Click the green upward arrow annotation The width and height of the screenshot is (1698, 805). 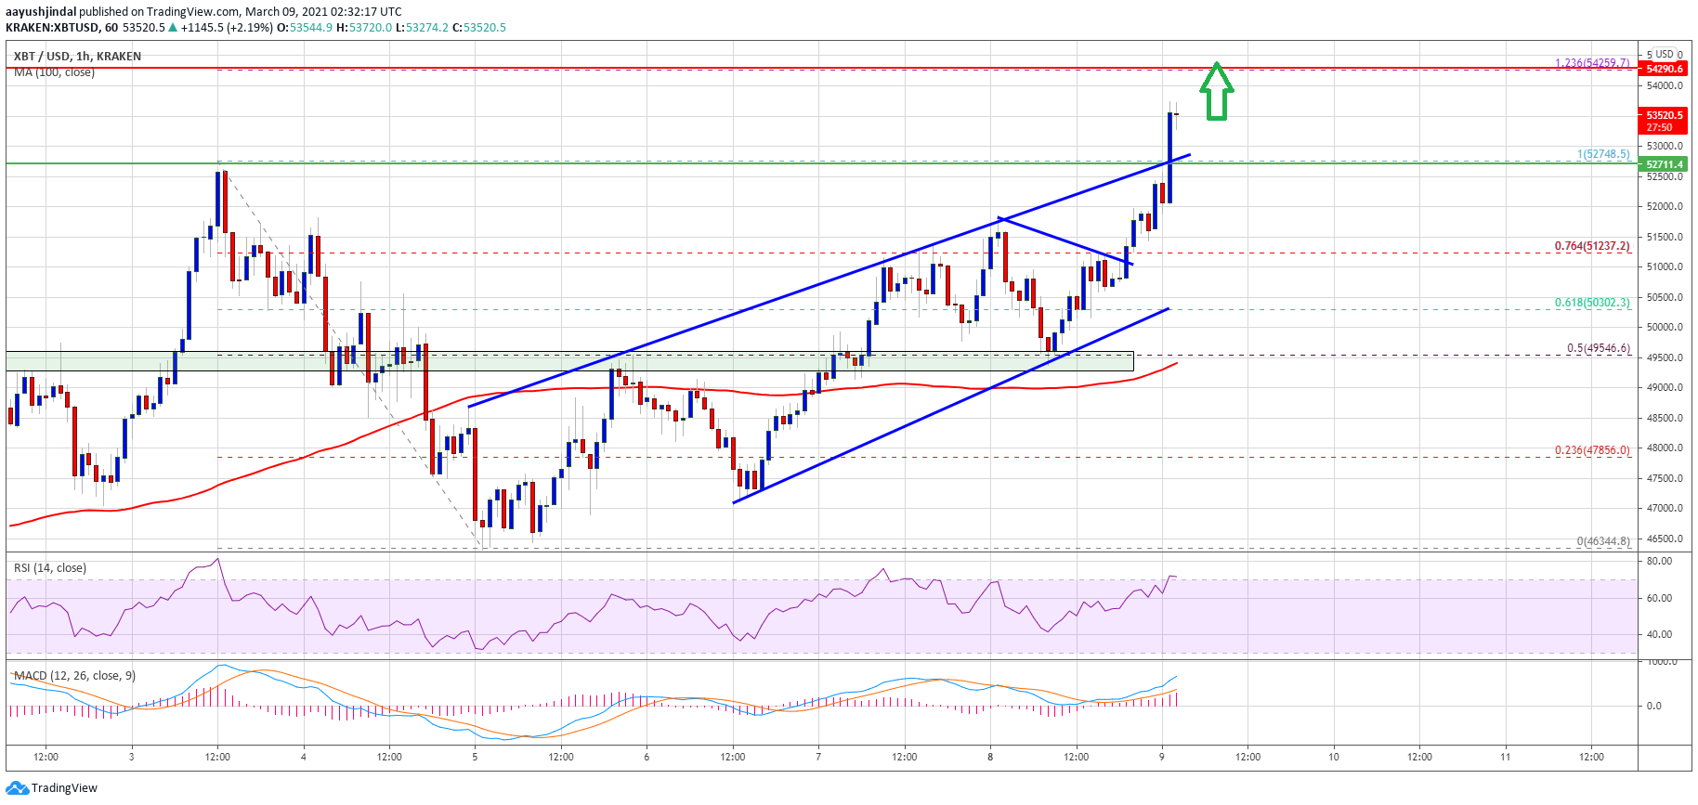(1216, 91)
